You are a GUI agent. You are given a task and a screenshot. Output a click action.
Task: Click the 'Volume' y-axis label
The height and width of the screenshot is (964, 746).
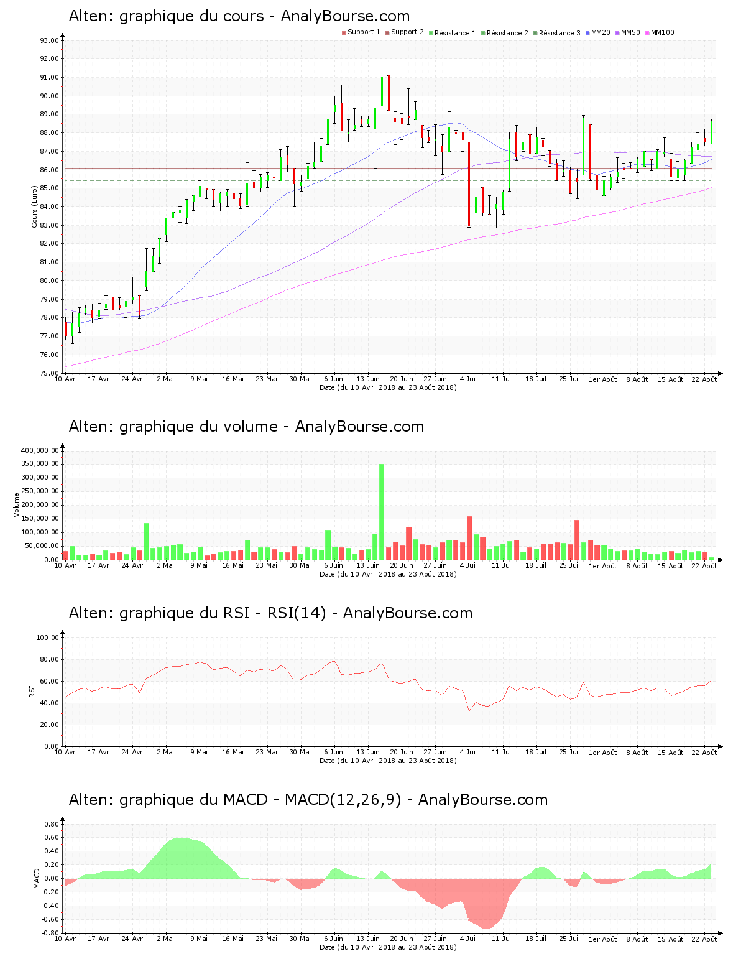(17, 505)
